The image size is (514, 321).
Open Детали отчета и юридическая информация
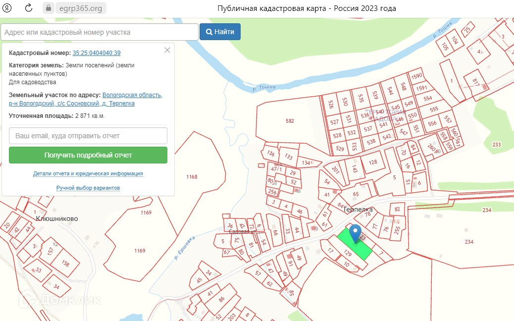click(88, 174)
